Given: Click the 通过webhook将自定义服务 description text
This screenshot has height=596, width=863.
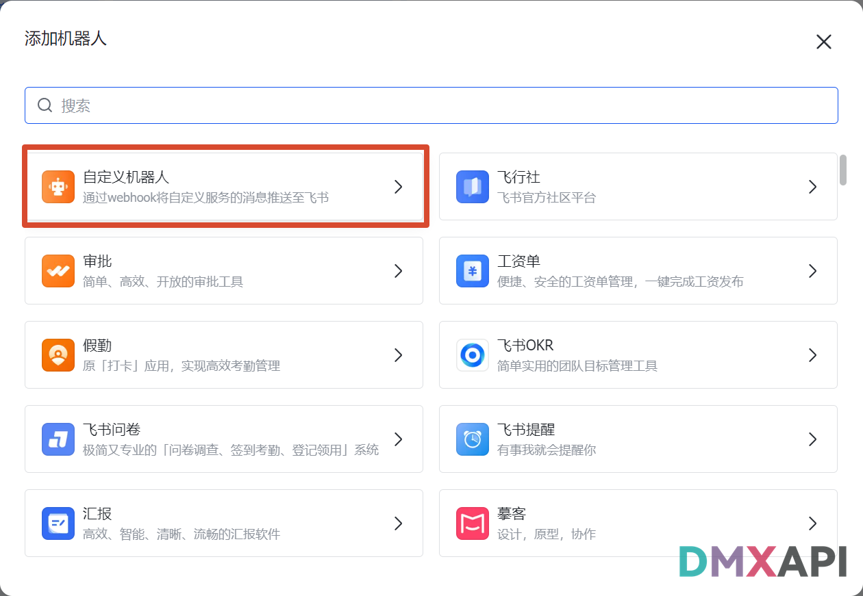Looking at the screenshot, I should coord(206,198).
